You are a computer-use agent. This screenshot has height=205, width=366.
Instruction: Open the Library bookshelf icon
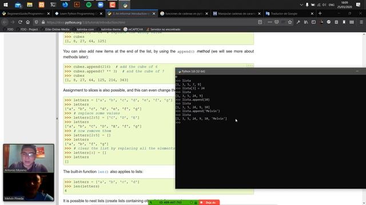coord(306,22)
